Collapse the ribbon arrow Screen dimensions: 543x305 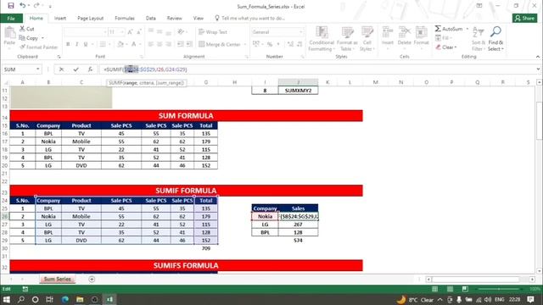click(538, 57)
